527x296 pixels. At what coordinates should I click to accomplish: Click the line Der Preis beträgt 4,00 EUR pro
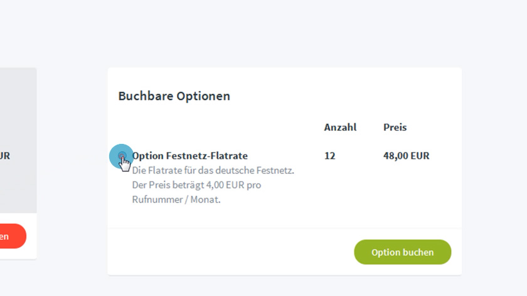pos(196,185)
